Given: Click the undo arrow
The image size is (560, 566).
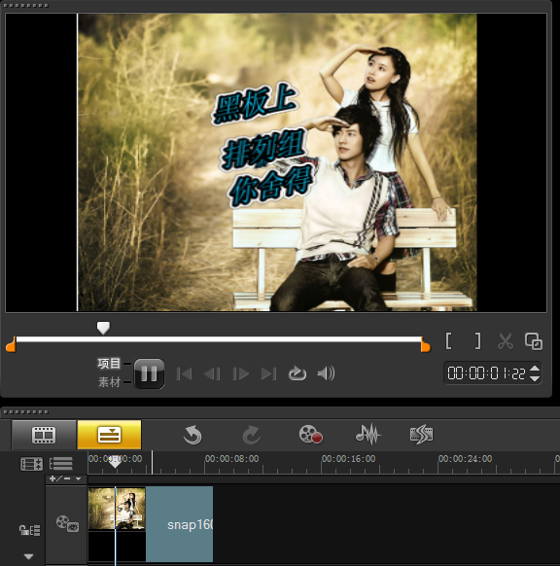Looking at the screenshot, I should click(192, 435).
